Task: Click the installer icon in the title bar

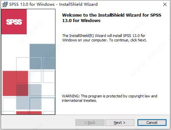Action: click(x=5, y=4)
